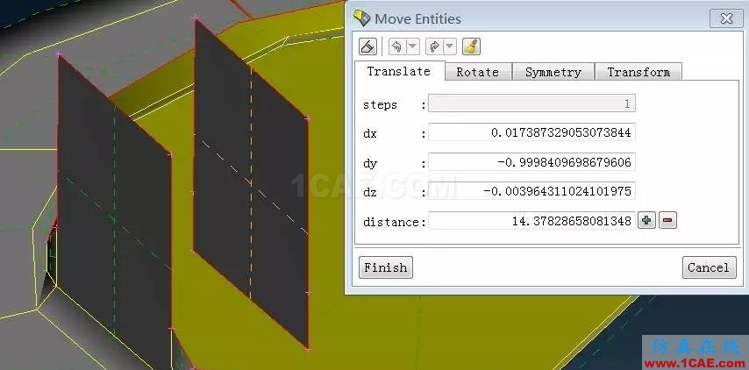Focus the dy value field
Image resolution: width=749 pixels, height=370 pixels.
pos(531,162)
